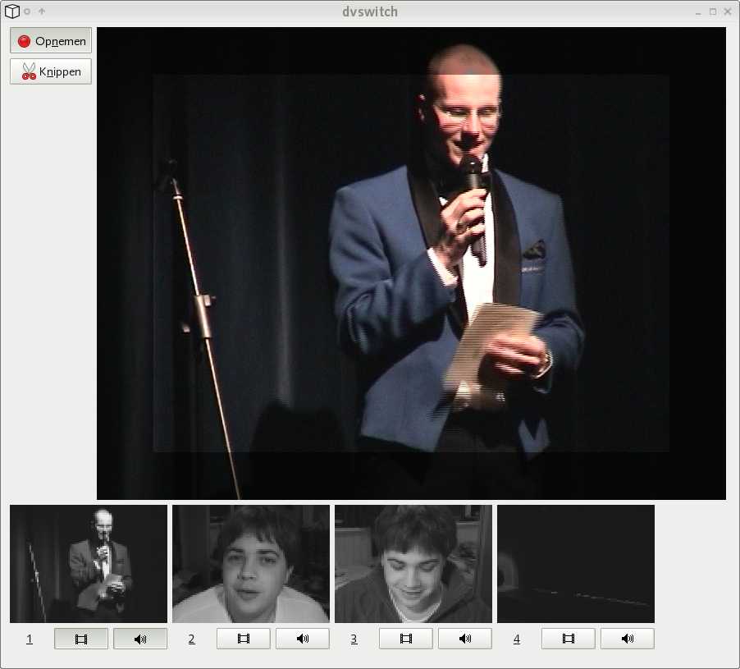The height and width of the screenshot is (669, 740).
Task: Click the thumbnail of the man in tuxedo
Action: [89, 564]
